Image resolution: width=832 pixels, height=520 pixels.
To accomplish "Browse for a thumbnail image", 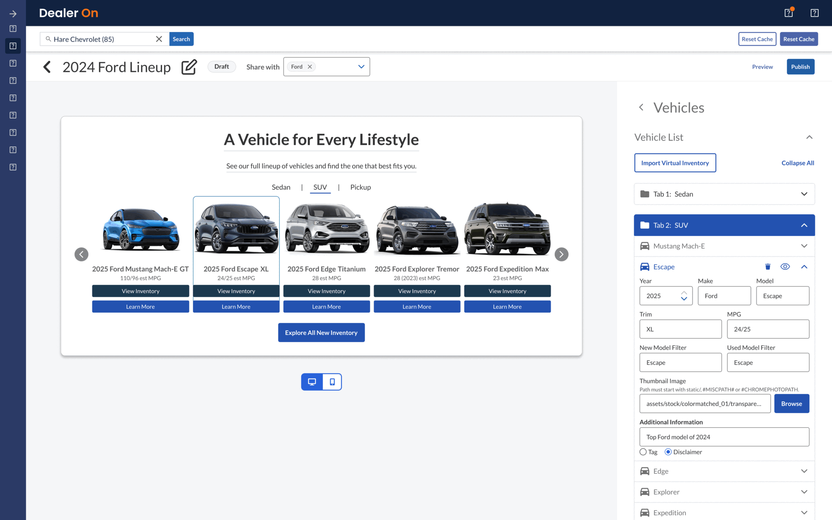I will pyautogui.click(x=792, y=404).
